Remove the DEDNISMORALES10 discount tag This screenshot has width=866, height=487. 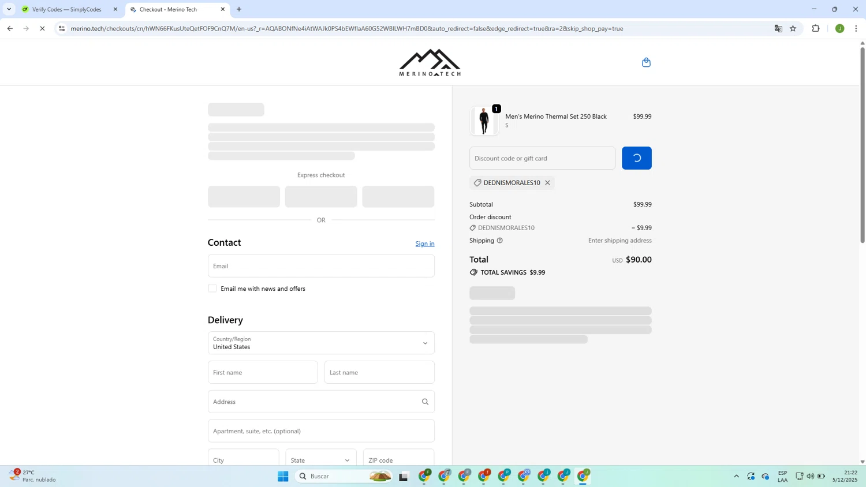coord(547,183)
